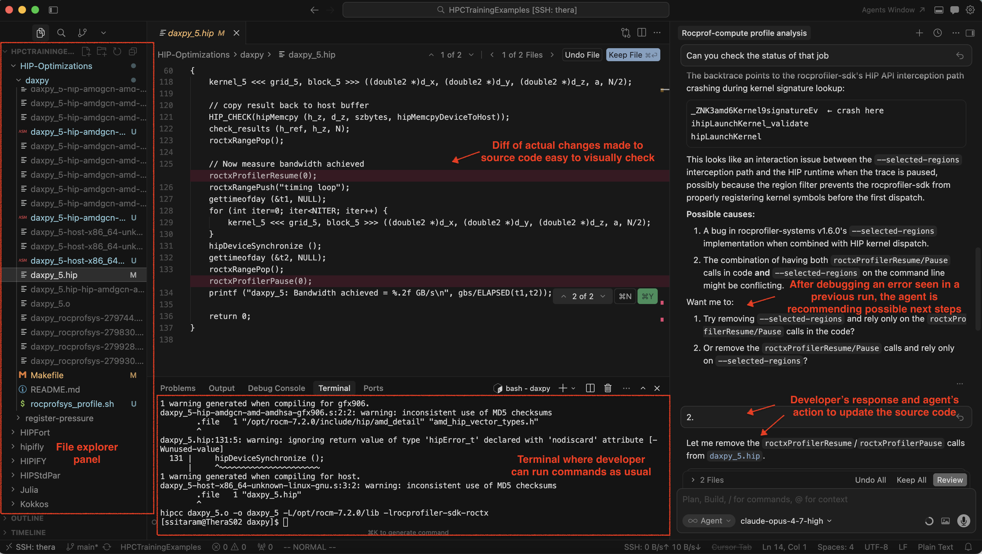Click Undo File button

582,55
